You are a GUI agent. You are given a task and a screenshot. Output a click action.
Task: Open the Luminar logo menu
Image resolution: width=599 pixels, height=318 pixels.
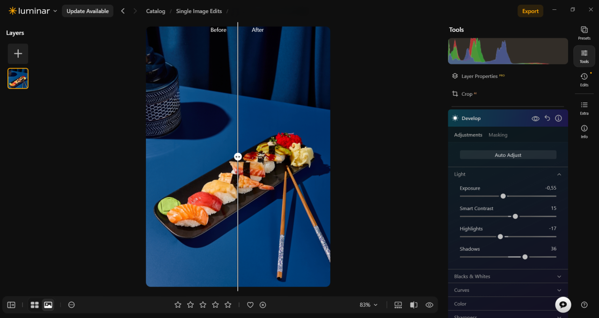tap(33, 11)
